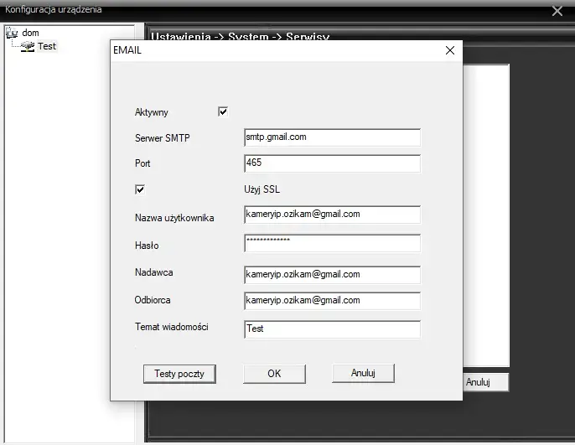The width and height of the screenshot is (575, 445).
Task: Toggle the Aktywny checkbox
Action: point(223,111)
